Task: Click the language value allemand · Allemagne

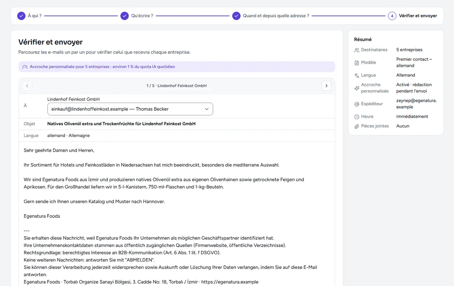Action: (68, 135)
